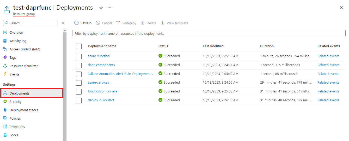
Task: Click the Deployments upload icon in sidebar
Action: pyautogui.click(x=5, y=93)
